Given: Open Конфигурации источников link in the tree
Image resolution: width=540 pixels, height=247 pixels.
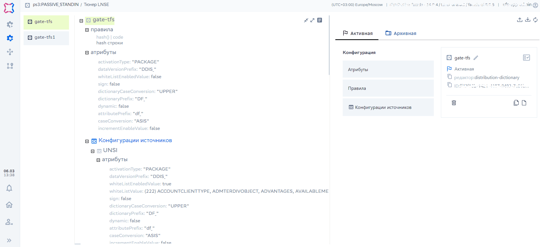Looking at the screenshot, I should (x=135, y=140).
